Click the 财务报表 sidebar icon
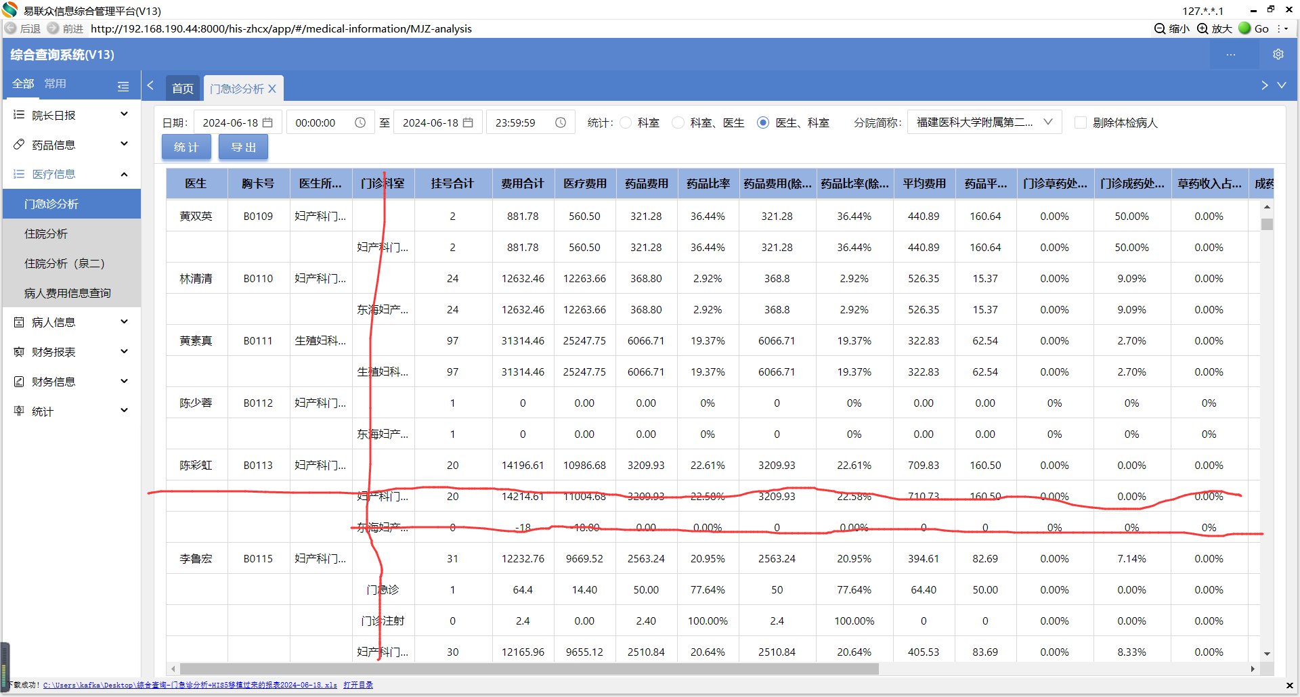This screenshot has height=697, width=1300. 19,352
